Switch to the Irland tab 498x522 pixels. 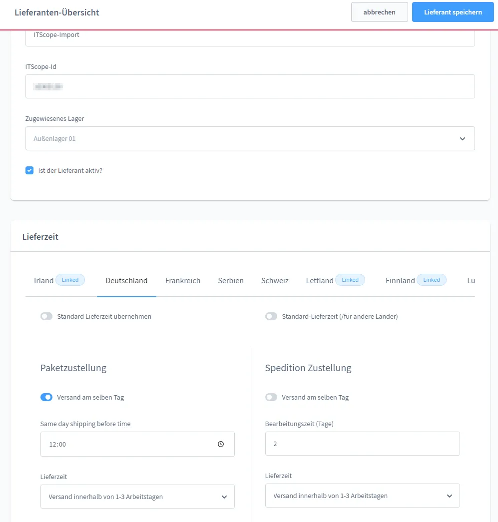pos(43,281)
